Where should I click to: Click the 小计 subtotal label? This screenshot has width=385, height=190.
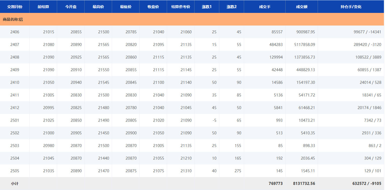pos(15,184)
